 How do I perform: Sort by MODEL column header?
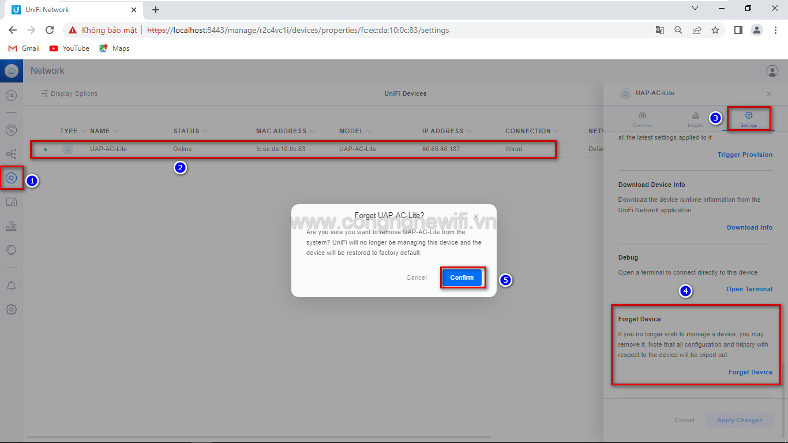(x=355, y=131)
